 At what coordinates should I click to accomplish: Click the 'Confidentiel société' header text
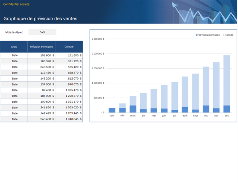pos(16,4)
